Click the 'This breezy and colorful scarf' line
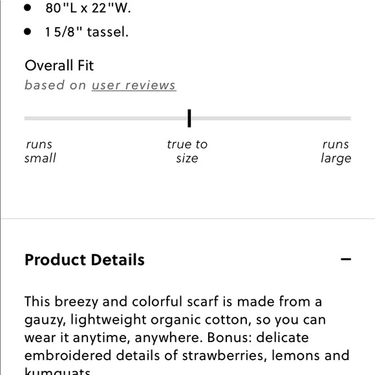Image resolution: width=375 pixels, height=375 pixels. pyautogui.click(x=173, y=301)
